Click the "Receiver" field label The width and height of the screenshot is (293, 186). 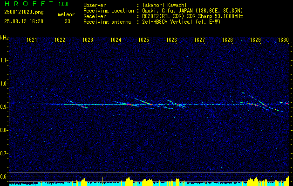tap(95, 16)
